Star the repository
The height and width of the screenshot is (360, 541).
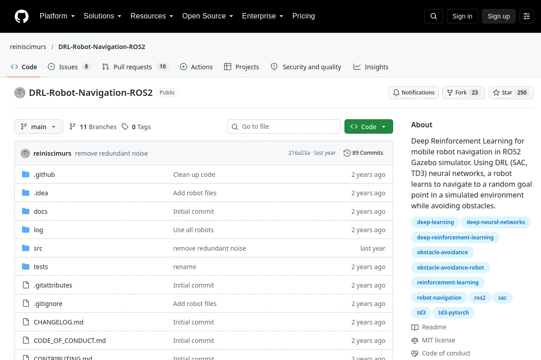[511, 93]
